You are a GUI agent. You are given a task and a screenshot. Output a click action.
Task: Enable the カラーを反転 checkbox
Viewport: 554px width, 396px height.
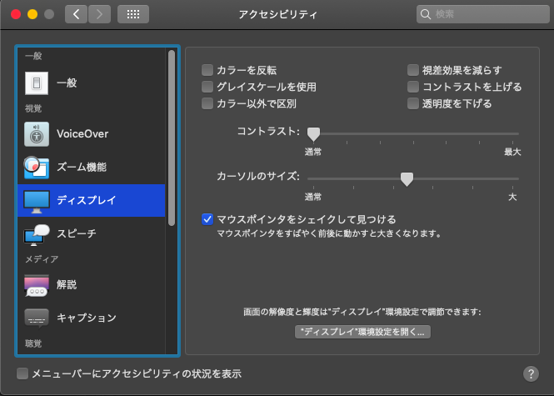pyautogui.click(x=207, y=70)
